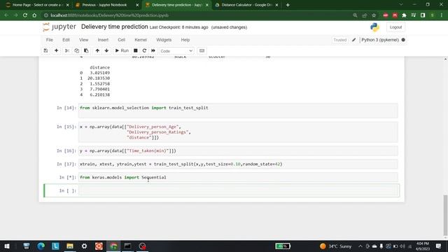Open Chrome from taskbar
This screenshot has width=448, height=252.
tap(113, 246)
